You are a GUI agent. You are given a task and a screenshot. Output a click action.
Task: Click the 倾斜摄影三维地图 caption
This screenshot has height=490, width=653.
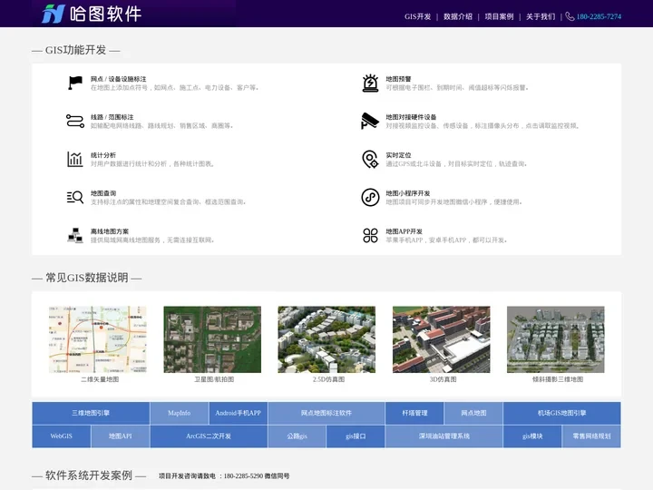click(x=558, y=379)
